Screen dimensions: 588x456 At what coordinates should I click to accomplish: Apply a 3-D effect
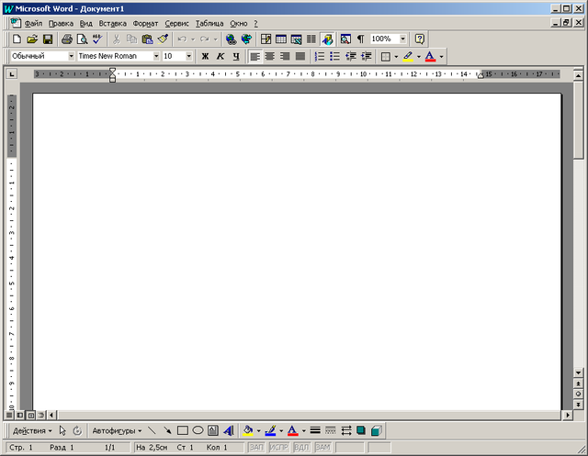click(376, 430)
